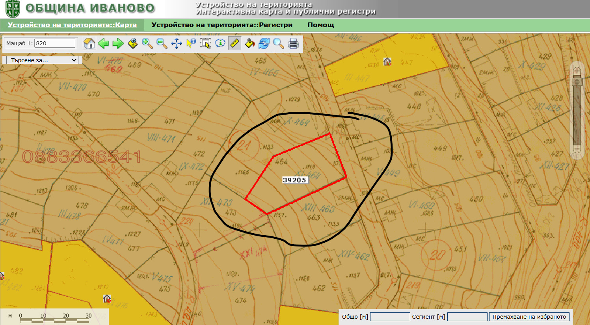590x325 pixels.
Task: Activate the pan move-arrows tool
Action: pos(177,43)
